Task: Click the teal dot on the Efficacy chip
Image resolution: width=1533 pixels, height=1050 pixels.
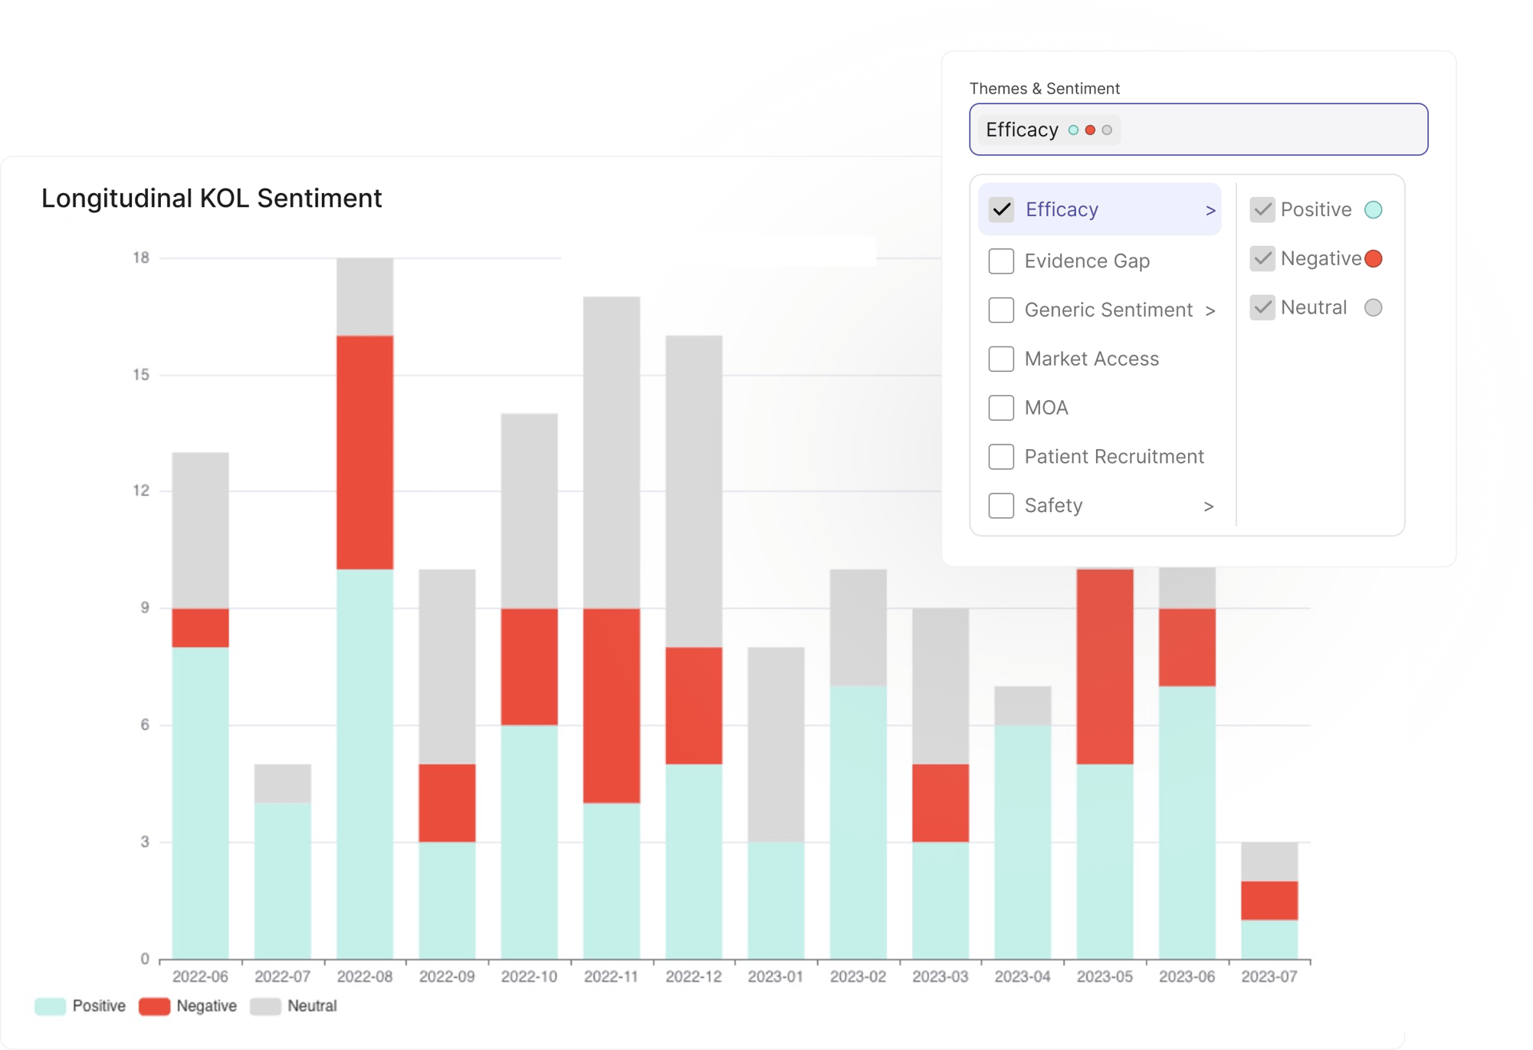Action: (x=1072, y=130)
